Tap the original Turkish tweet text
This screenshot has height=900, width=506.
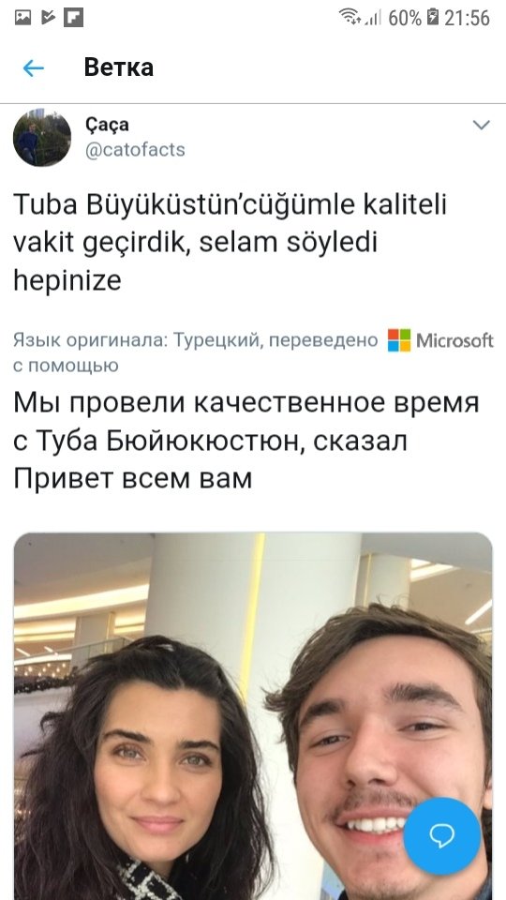(x=230, y=243)
